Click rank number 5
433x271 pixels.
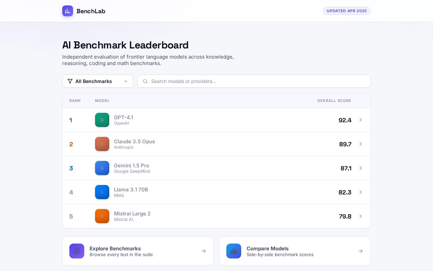pos(71,216)
